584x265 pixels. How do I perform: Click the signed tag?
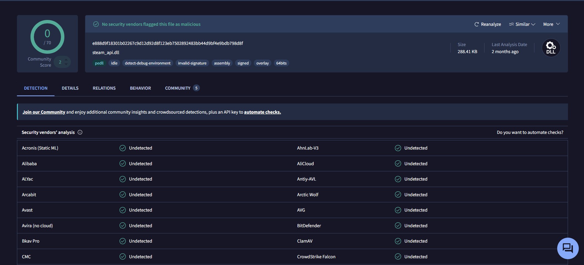tap(243, 63)
